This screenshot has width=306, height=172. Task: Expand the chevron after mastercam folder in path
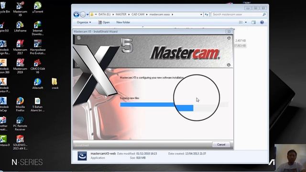click(x=172, y=14)
